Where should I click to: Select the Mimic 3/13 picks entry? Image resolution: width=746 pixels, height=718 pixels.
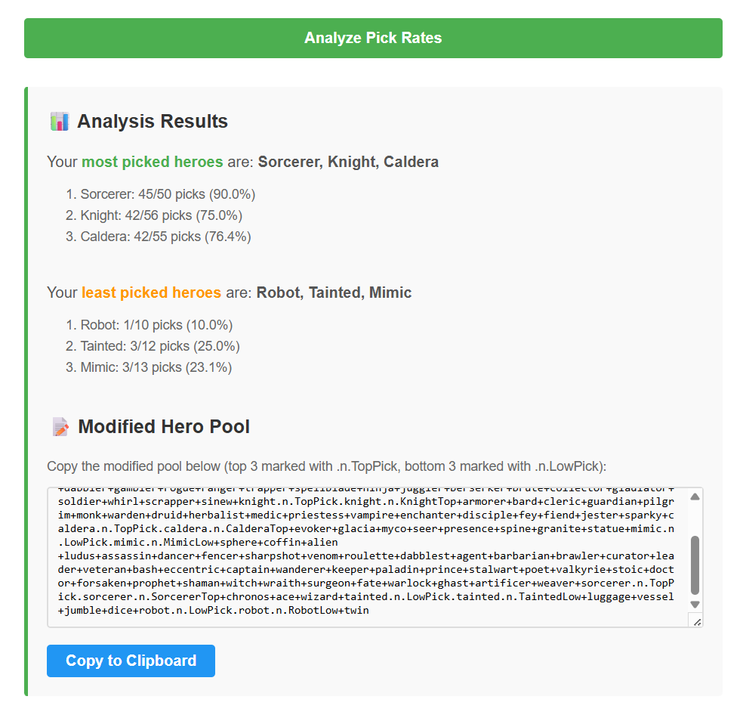[x=156, y=367]
